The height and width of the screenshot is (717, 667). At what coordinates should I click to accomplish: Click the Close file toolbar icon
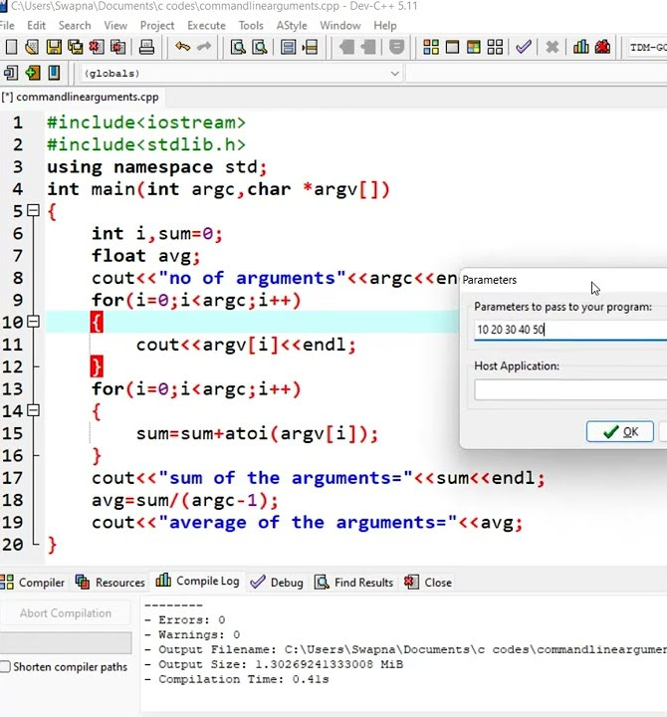(x=97, y=47)
